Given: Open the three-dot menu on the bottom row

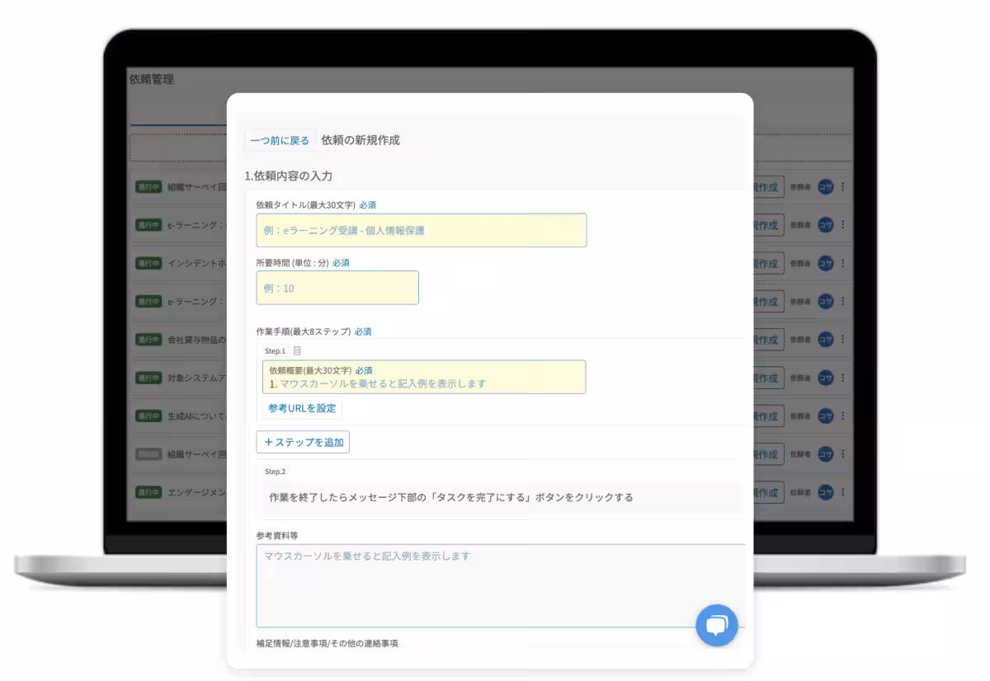Looking at the screenshot, I should click(x=841, y=492).
